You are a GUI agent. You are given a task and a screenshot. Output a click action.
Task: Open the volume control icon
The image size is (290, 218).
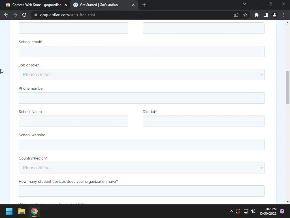click(253, 211)
